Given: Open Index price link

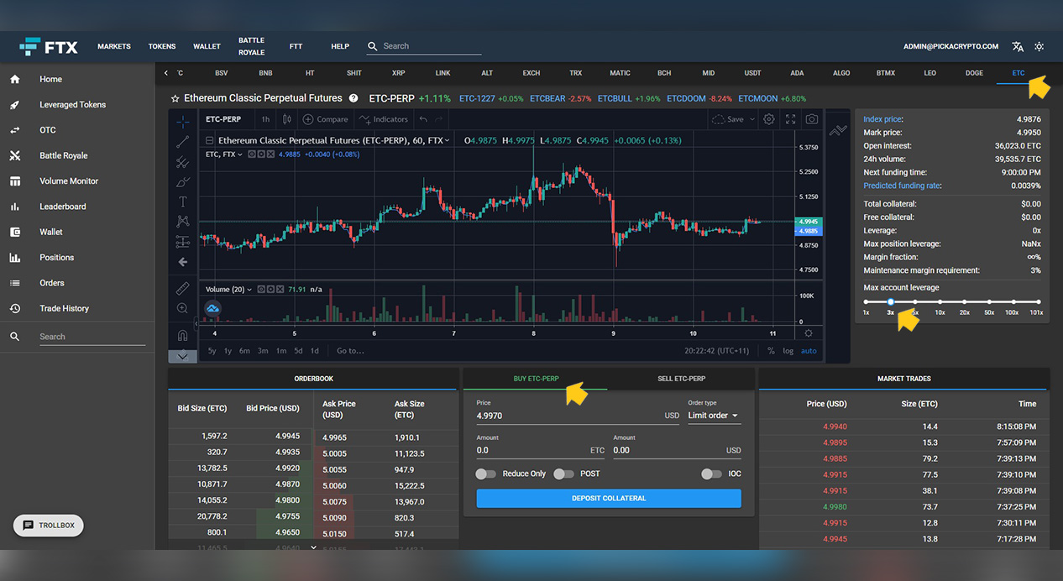Looking at the screenshot, I should pyautogui.click(x=882, y=119).
